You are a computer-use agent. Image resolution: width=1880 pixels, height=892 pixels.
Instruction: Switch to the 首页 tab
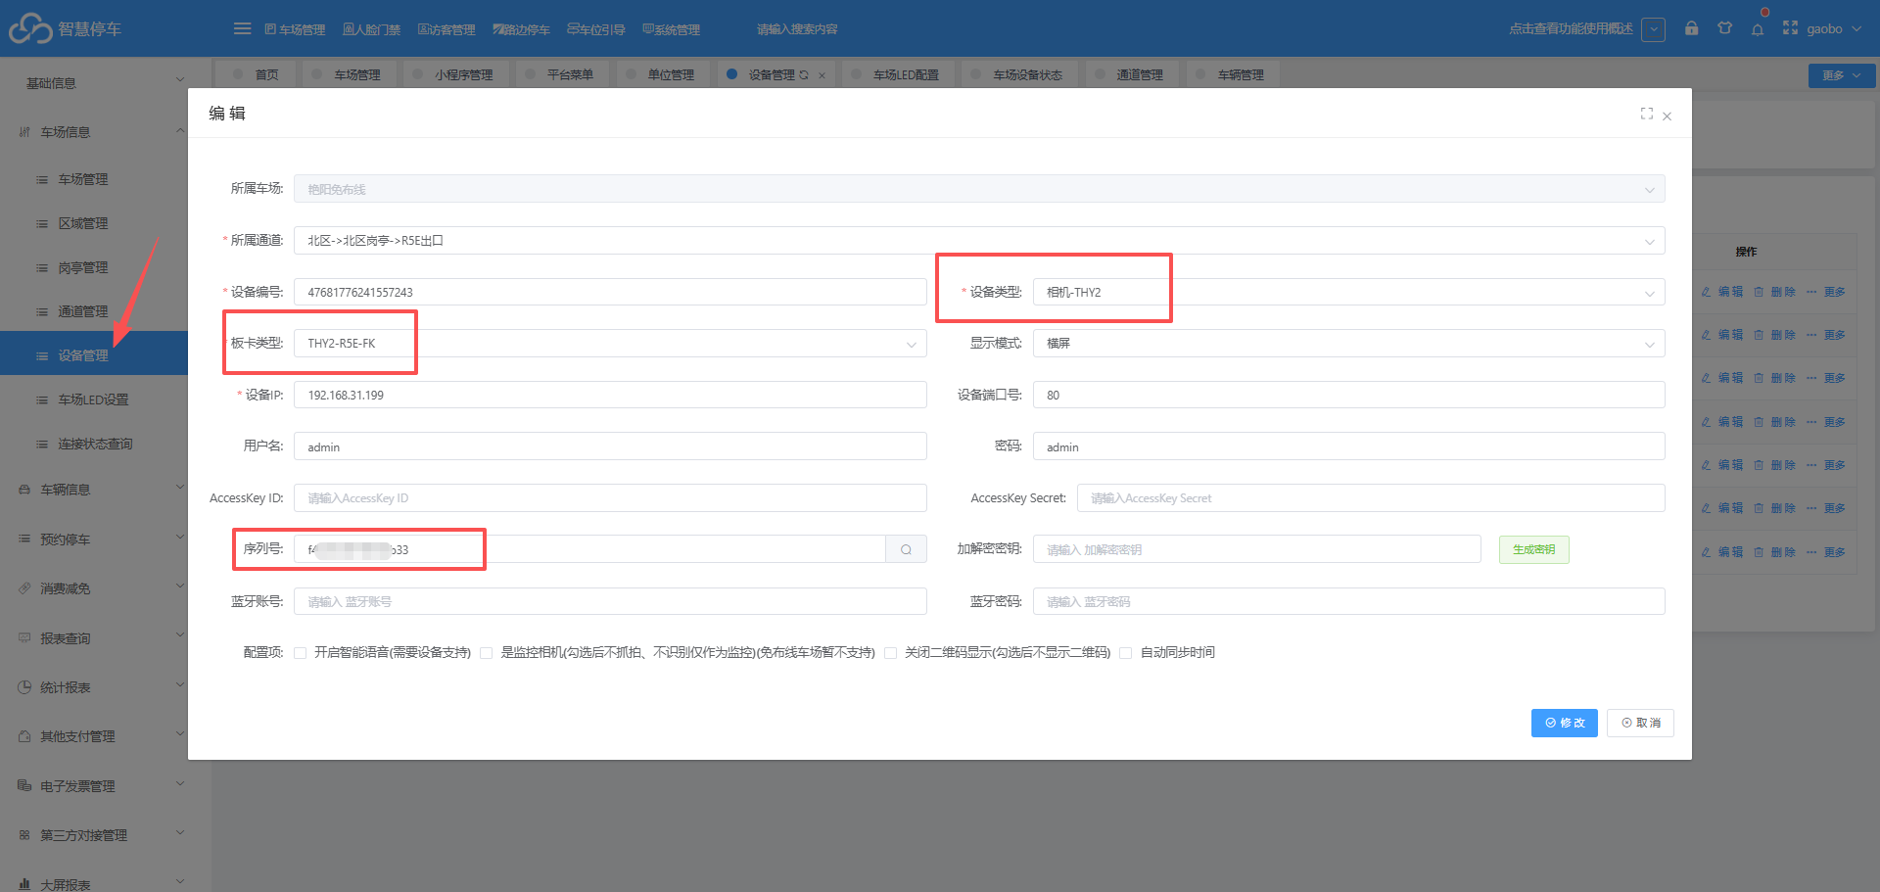[256, 74]
